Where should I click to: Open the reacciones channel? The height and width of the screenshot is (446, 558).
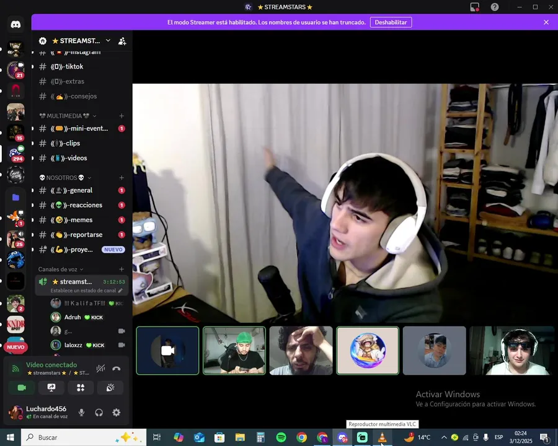pos(81,205)
